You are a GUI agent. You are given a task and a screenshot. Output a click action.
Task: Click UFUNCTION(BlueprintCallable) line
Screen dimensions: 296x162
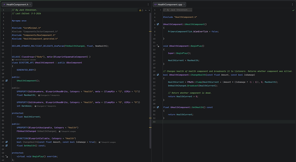pos(46,139)
